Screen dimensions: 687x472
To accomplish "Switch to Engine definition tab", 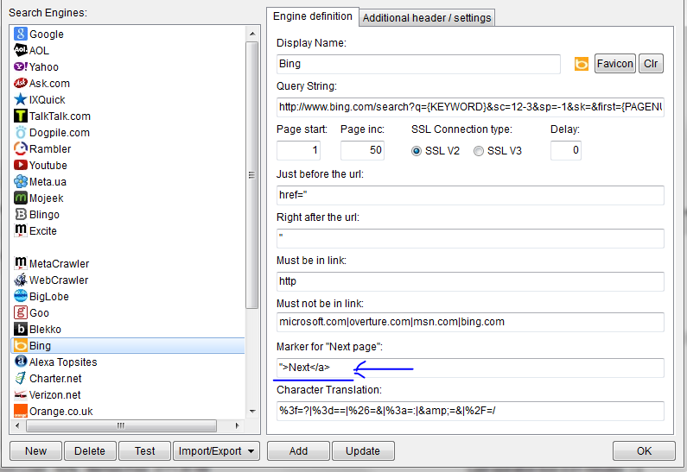I will [x=313, y=16].
